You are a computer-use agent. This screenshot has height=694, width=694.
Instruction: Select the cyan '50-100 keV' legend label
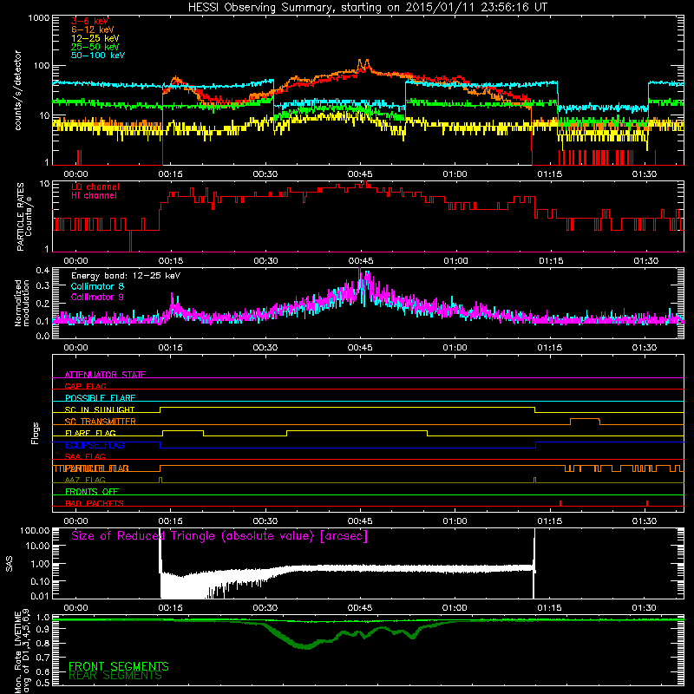(98, 56)
